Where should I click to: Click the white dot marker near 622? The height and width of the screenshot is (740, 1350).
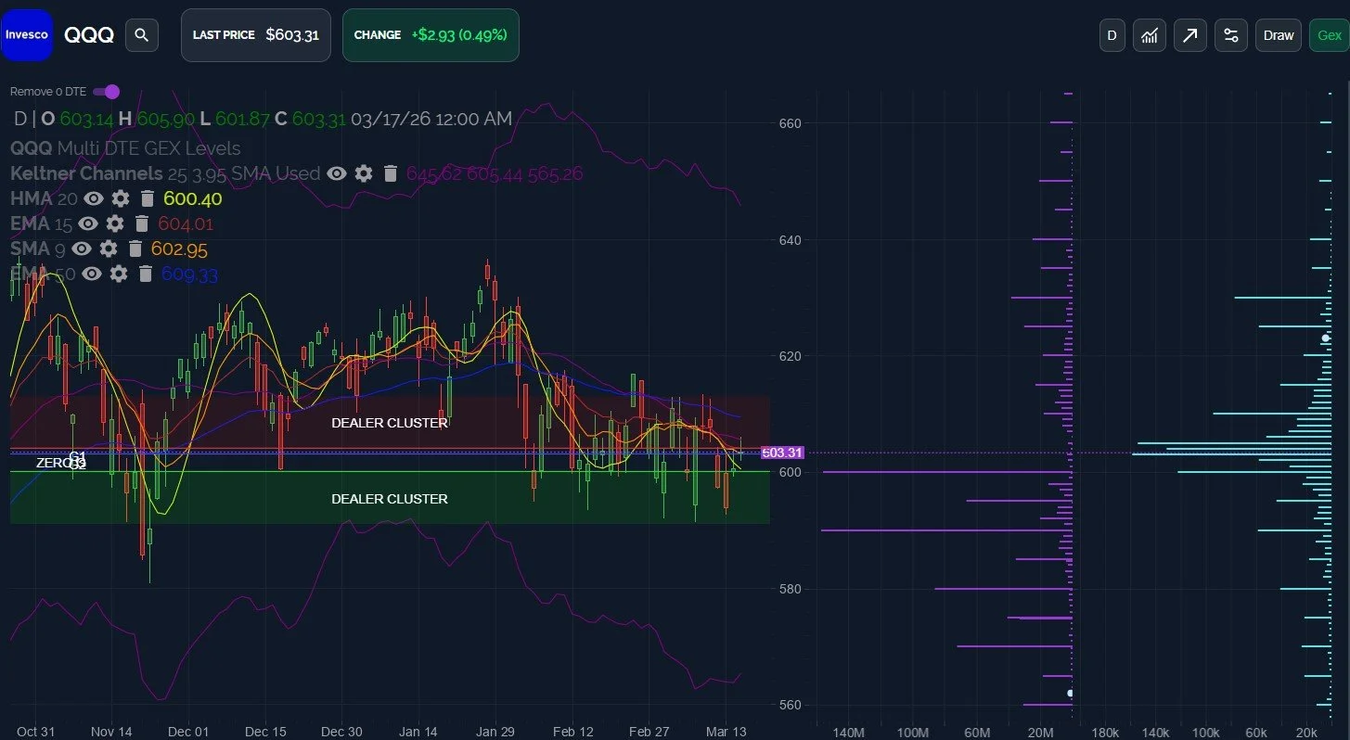click(x=1325, y=338)
